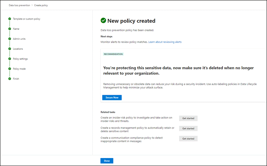Select the Policy mode checkmark icon
The width and height of the screenshot is (267, 166).
(x=10, y=69)
